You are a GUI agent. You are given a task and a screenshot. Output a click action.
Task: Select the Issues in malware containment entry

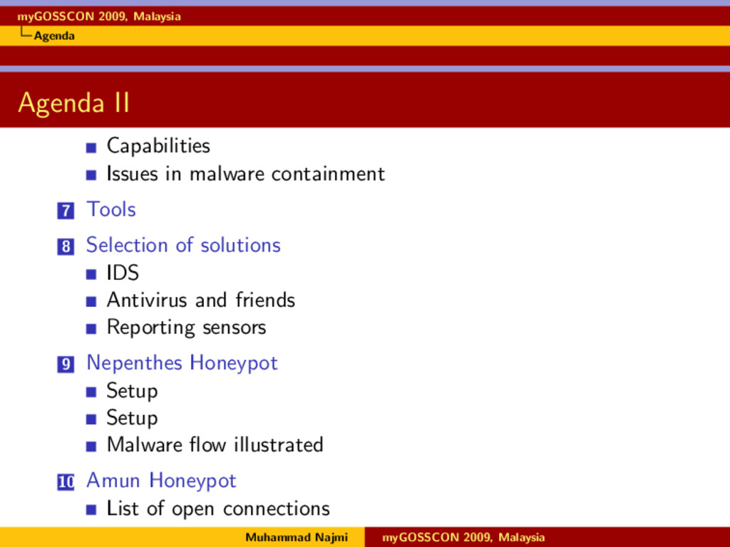coord(246,174)
